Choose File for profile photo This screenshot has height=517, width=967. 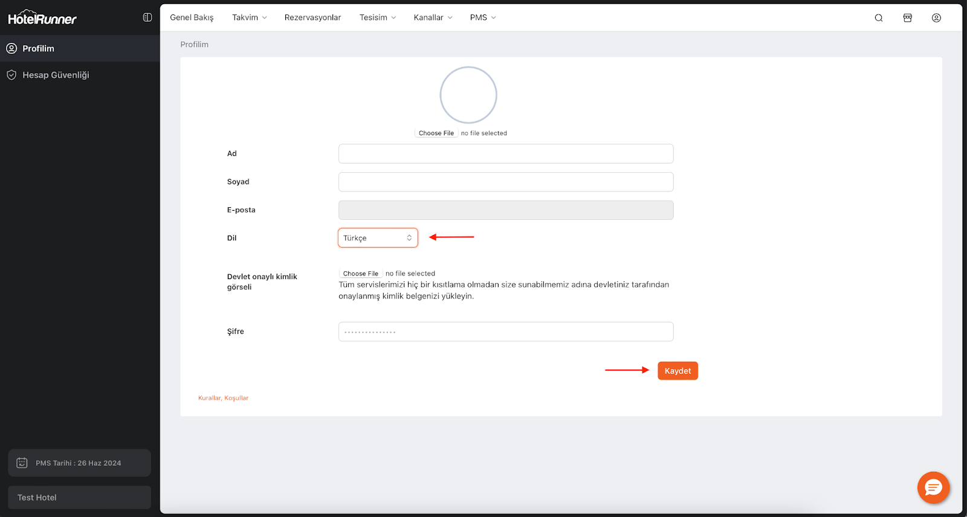436,133
